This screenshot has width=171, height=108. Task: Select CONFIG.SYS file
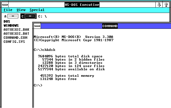click(14, 41)
